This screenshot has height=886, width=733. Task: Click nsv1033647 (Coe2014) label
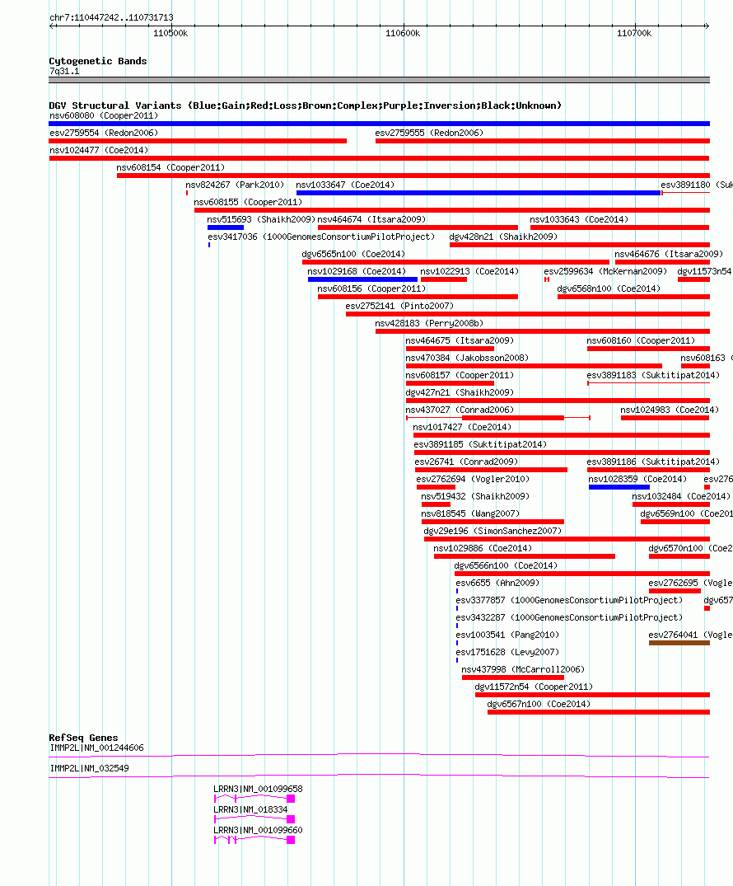click(x=345, y=185)
